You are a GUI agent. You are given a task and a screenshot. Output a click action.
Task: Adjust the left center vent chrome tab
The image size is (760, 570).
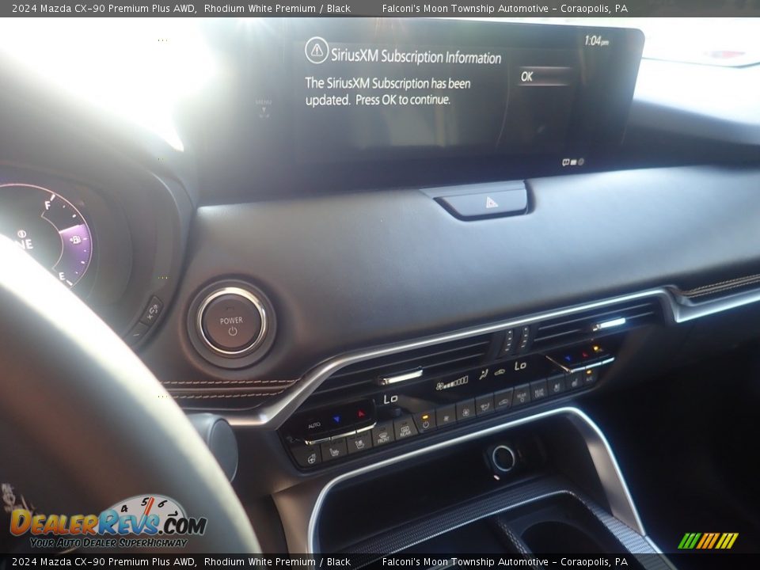coord(401,376)
